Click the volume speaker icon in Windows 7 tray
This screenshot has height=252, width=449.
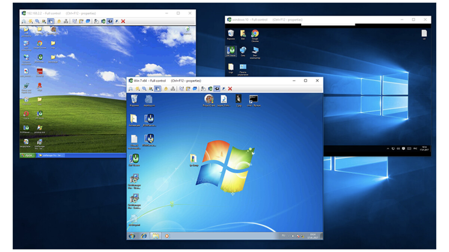[293, 236]
